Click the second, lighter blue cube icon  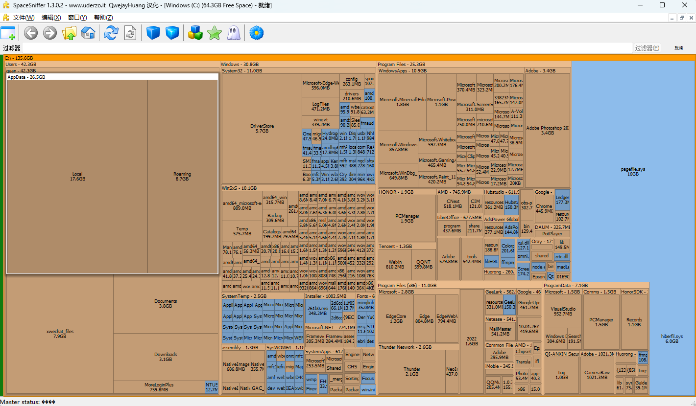pos(172,33)
